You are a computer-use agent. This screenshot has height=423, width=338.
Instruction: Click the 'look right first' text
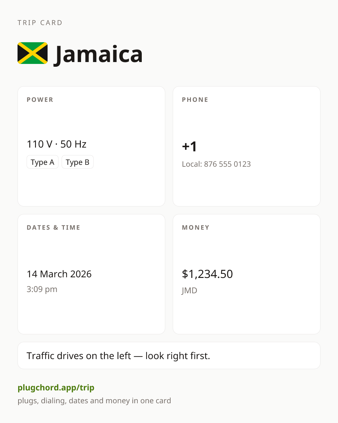pyautogui.click(x=178, y=356)
